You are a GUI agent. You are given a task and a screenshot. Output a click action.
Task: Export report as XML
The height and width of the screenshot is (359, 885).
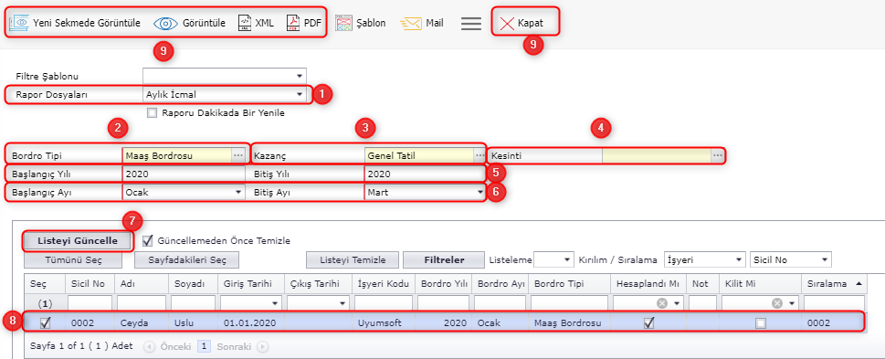(x=256, y=23)
